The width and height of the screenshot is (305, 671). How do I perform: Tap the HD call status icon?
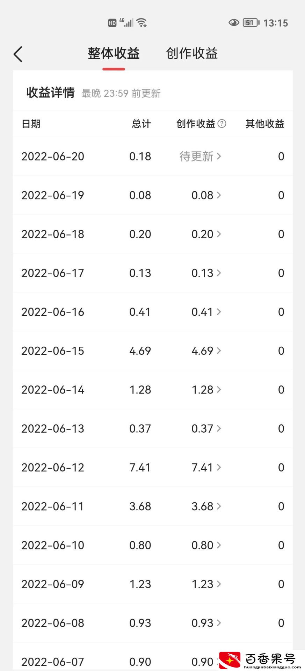pos(112,23)
